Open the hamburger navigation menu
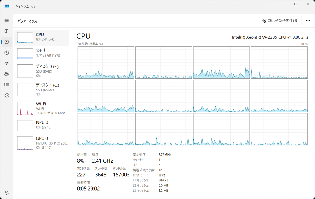315x199 pixels. [7, 20]
